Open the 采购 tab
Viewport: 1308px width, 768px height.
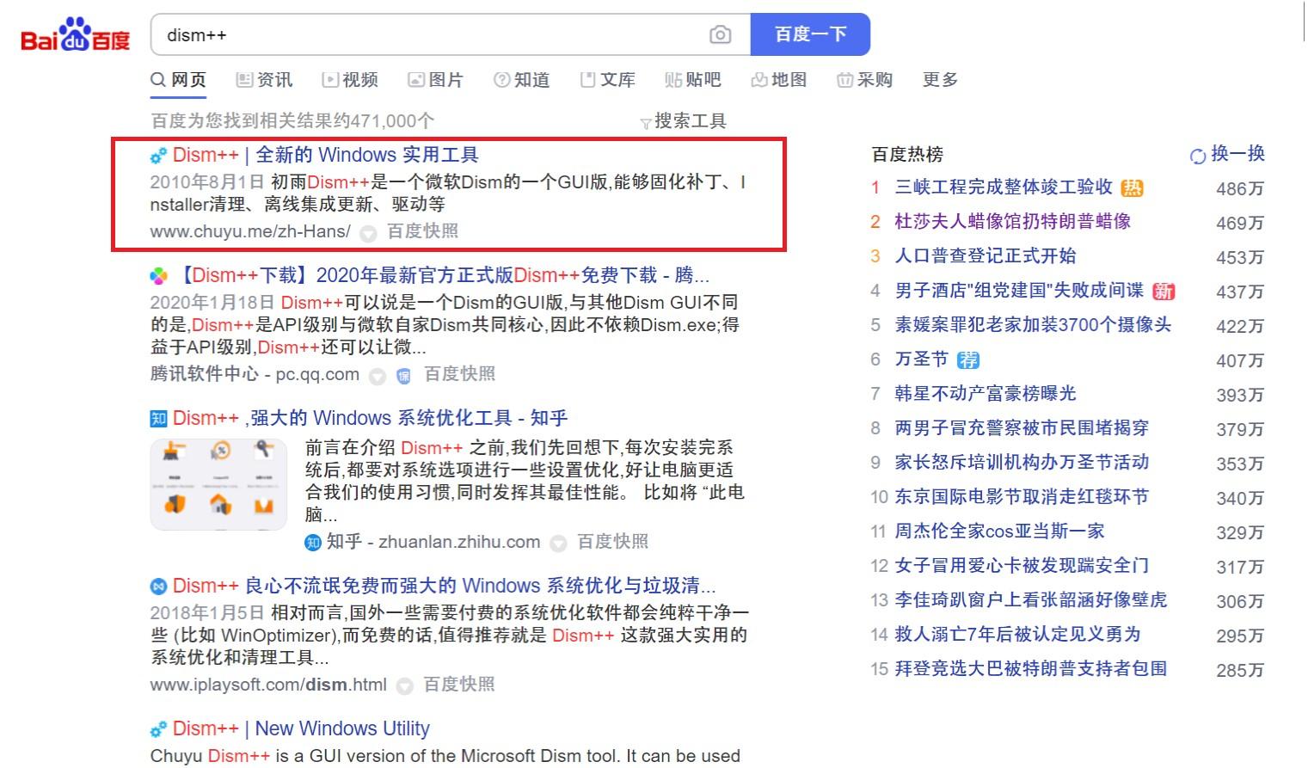coord(865,80)
